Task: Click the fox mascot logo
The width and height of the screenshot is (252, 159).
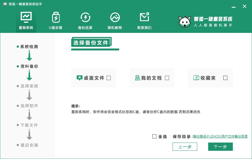Action: click(185, 22)
